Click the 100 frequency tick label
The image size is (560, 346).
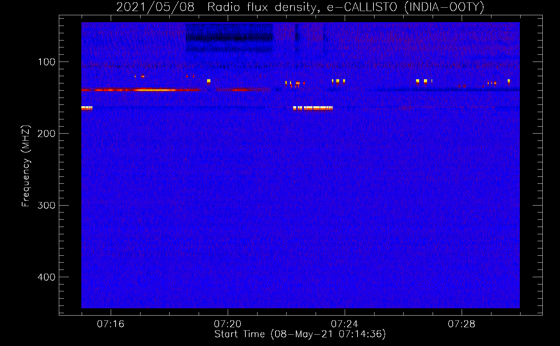point(47,62)
